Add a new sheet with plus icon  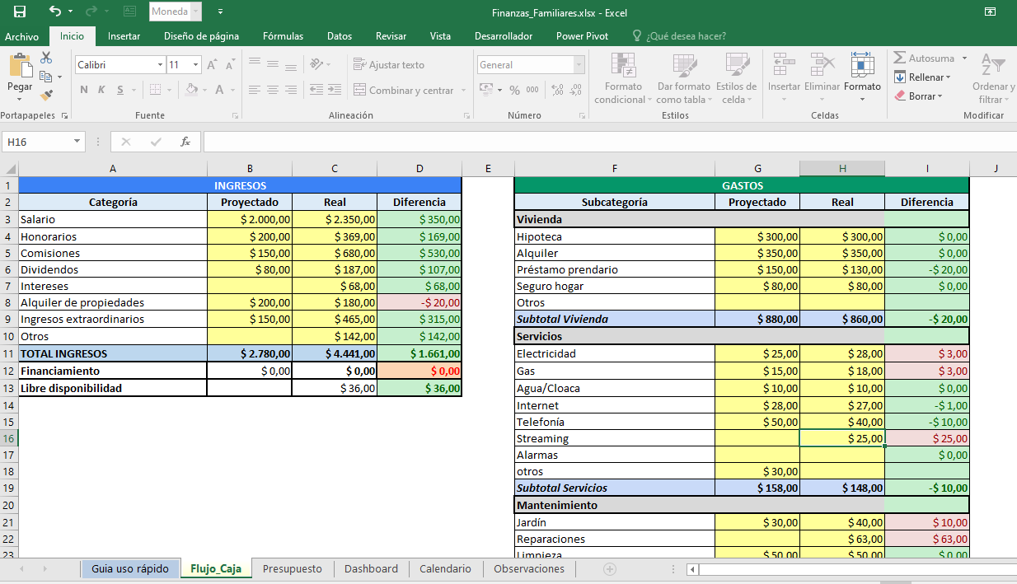point(610,569)
